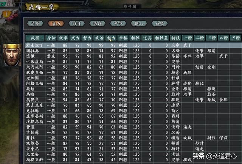Select officer row 克拉蘇
The width and height of the screenshot is (242, 164).
pos(133,111)
